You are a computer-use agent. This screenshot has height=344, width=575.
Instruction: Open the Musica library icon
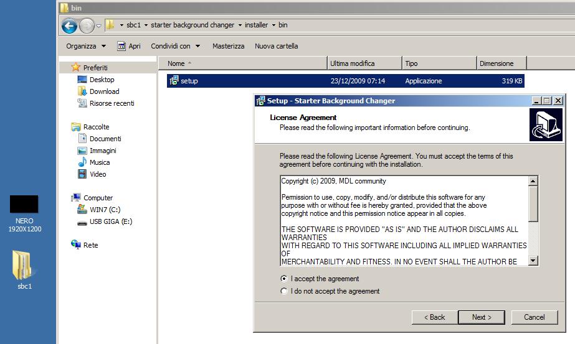point(82,162)
